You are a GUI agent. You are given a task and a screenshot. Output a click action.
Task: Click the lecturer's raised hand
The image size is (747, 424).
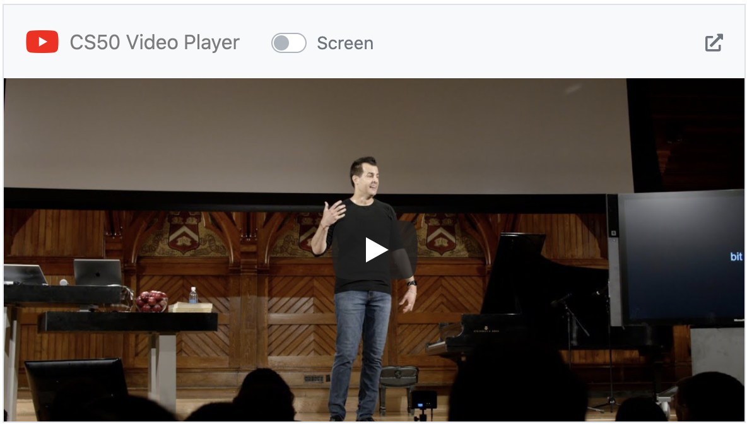(333, 213)
